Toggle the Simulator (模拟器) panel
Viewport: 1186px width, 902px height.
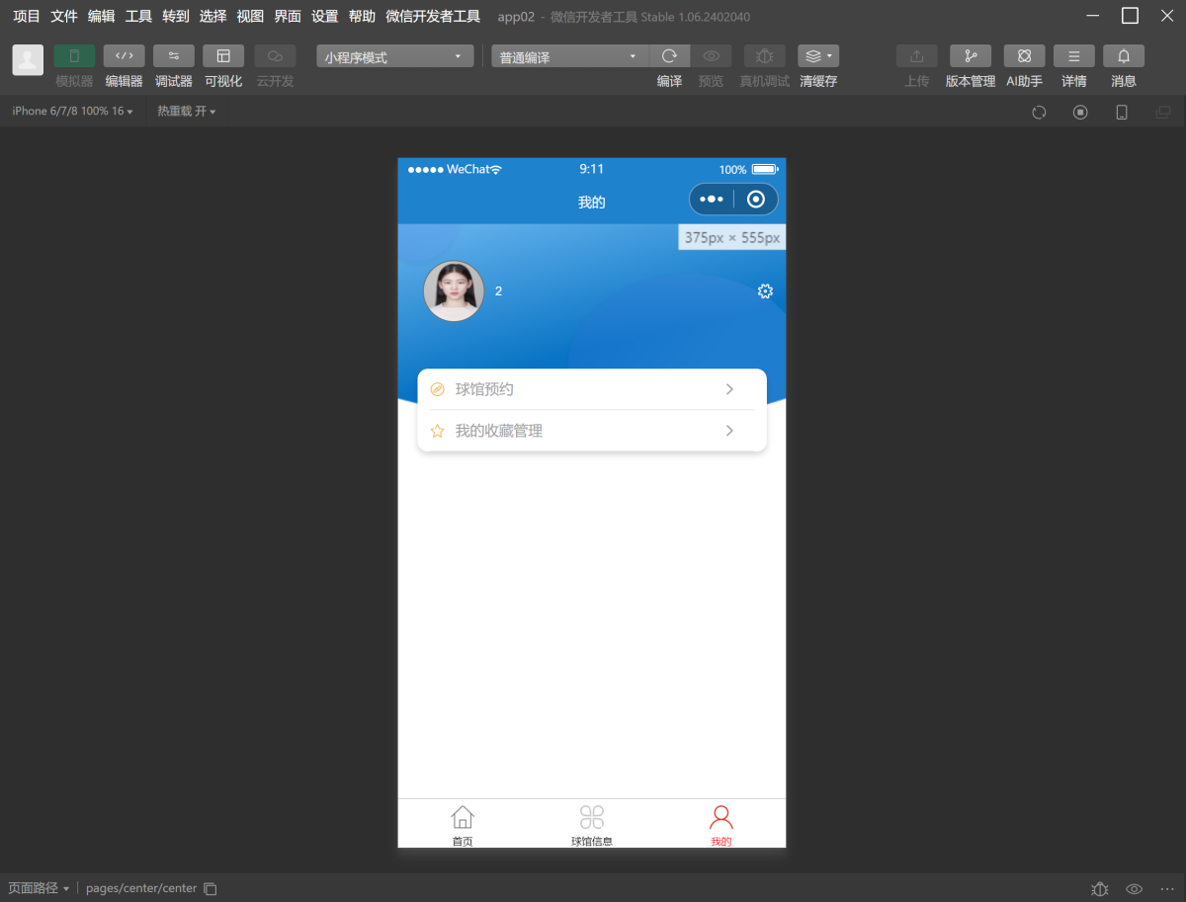pos(74,56)
